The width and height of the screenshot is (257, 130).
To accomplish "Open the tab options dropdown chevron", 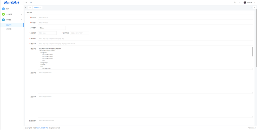I will click(x=254, y=7).
